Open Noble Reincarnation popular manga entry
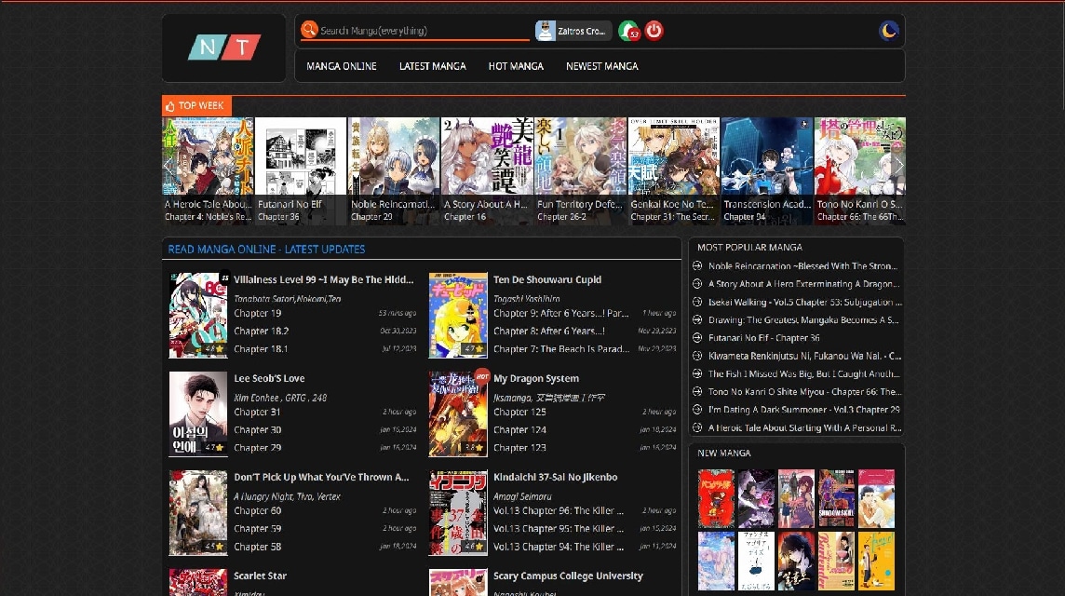This screenshot has width=1065, height=596. (x=802, y=265)
